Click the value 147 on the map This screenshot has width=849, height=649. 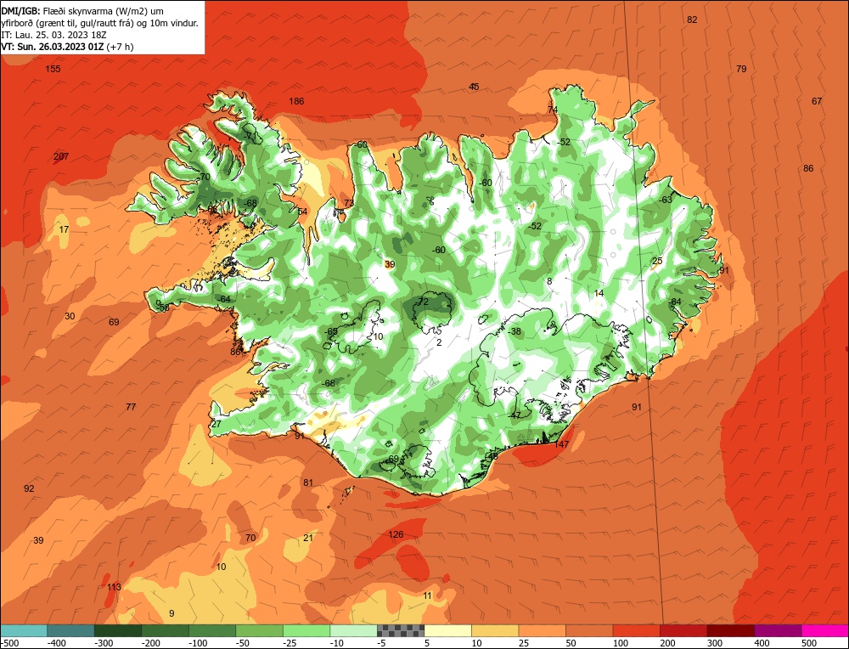tap(561, 444)
